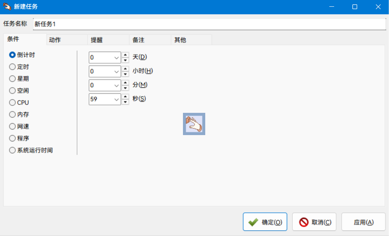Increase the 天 days value with up arrow
Image resolution: width=389 pixels, height=236 pixels.
point(126,55)
